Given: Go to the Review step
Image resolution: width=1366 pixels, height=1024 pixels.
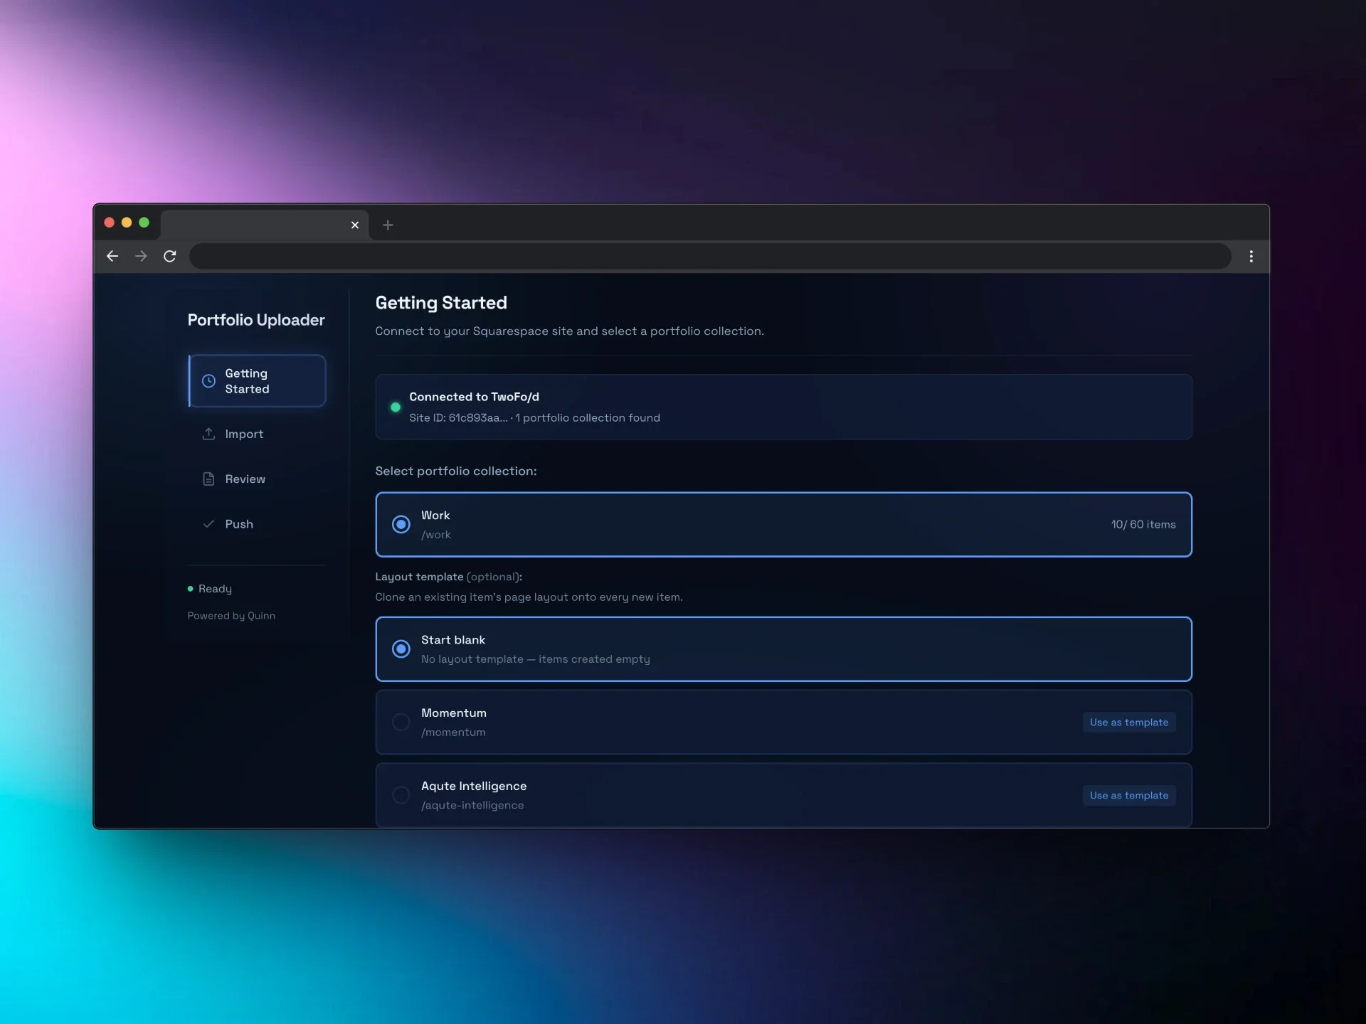Looking at the screenshot, I should click(x=245, y=479).
